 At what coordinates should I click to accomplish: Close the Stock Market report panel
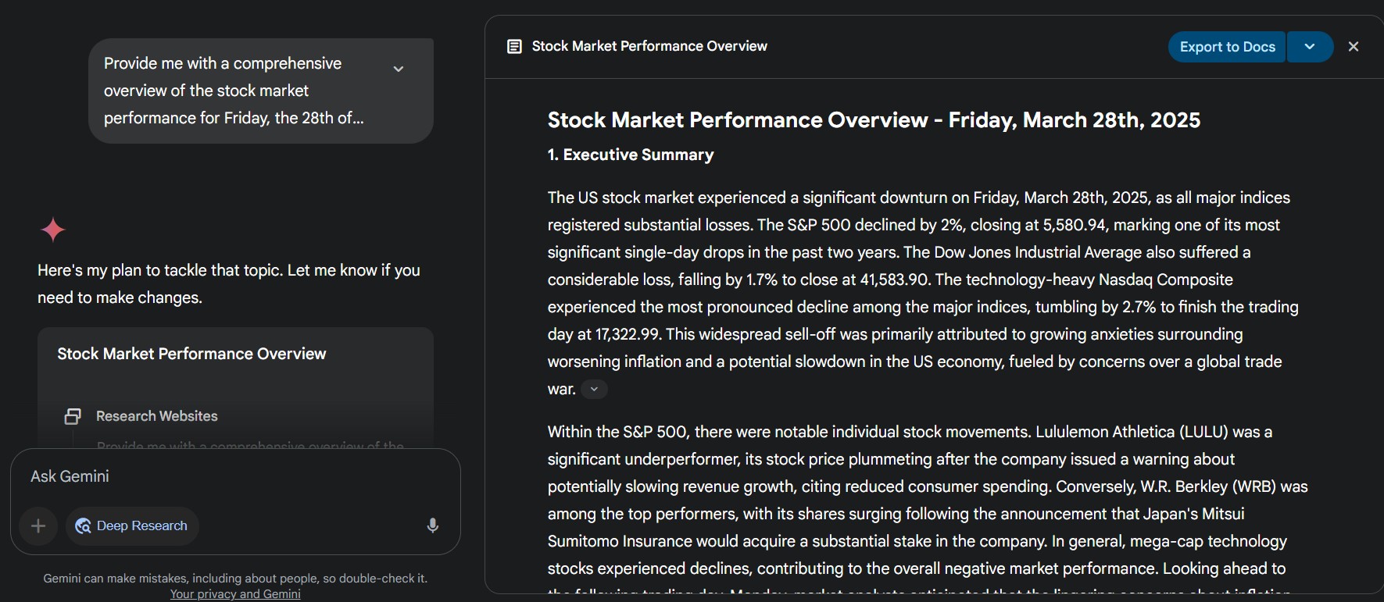(1354, 47)
